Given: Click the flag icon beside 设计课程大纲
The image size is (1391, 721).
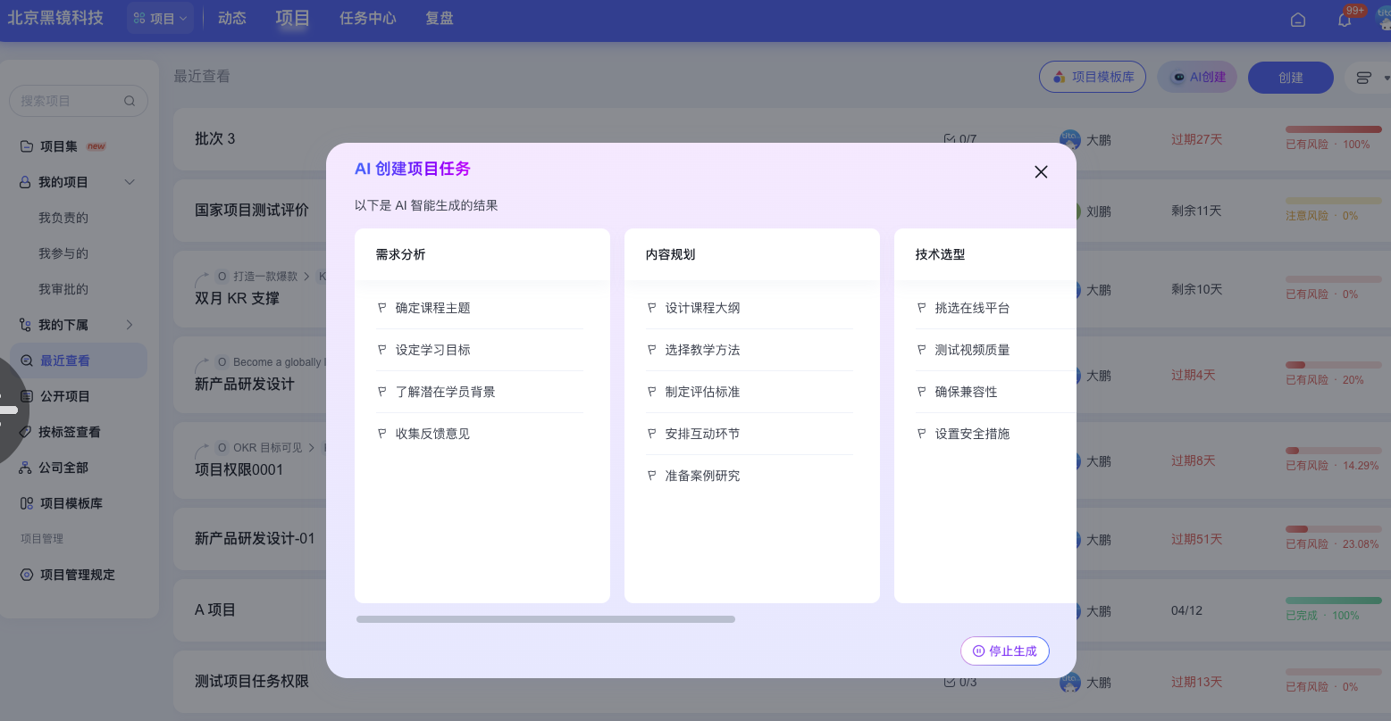Looking at the screenshot, I should [652, 308].
